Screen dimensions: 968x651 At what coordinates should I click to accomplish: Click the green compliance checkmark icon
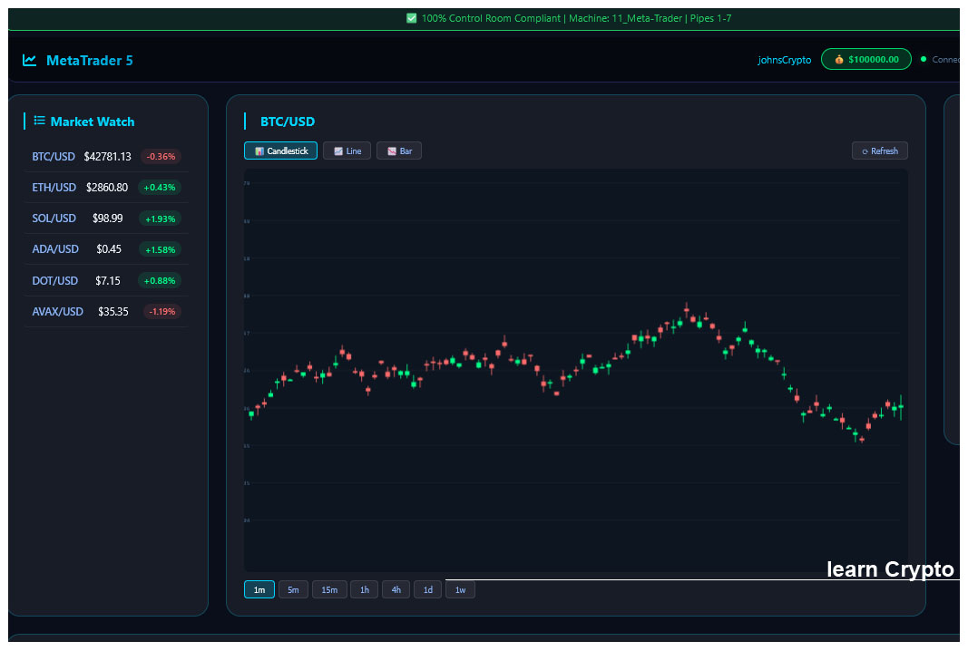click(412, 18)
